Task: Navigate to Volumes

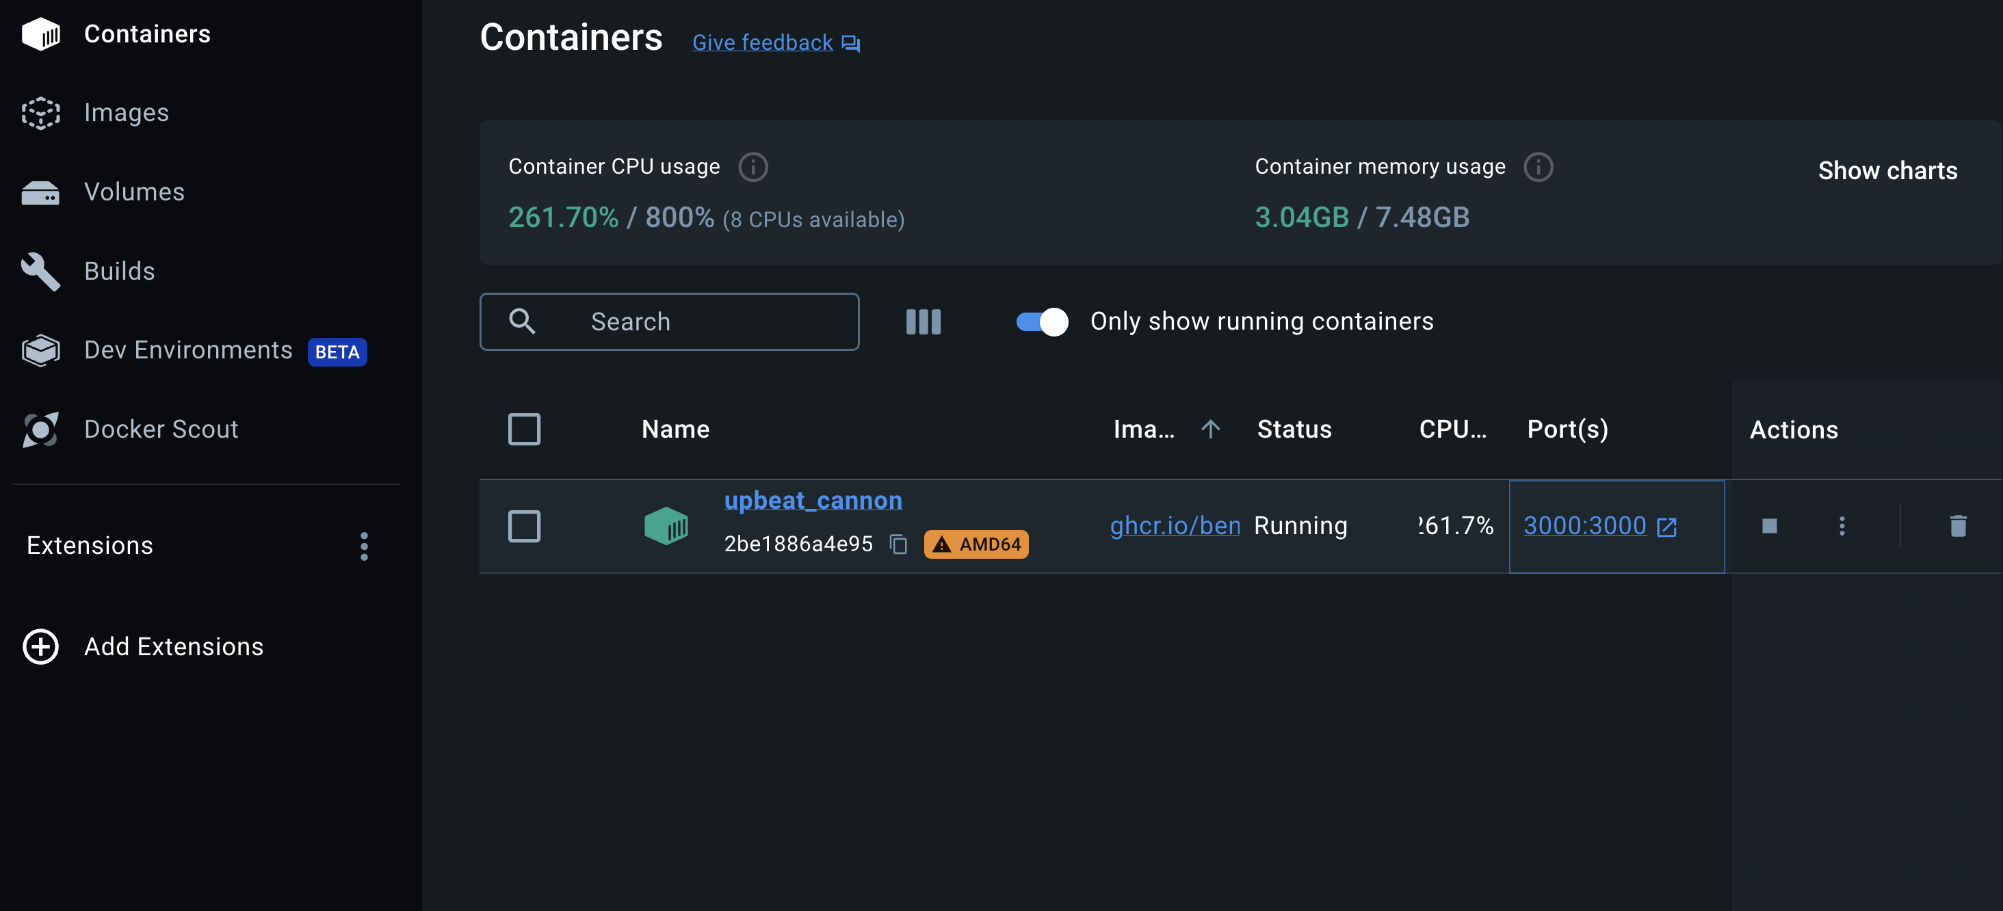Action: pyautogui.click(x=134, y=192)
